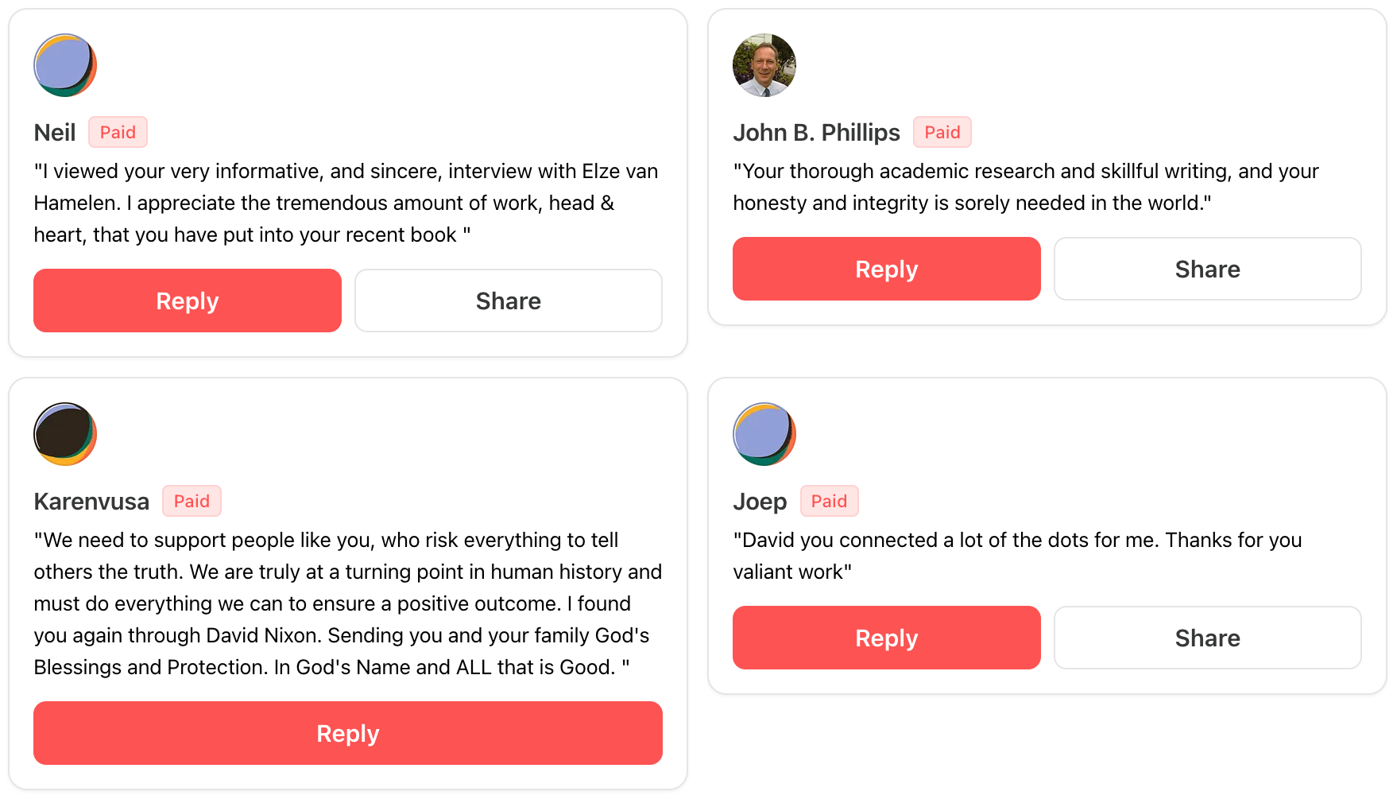Open the John B. Phillips name link
The image size is (1397, 803).
pos(816,133)
